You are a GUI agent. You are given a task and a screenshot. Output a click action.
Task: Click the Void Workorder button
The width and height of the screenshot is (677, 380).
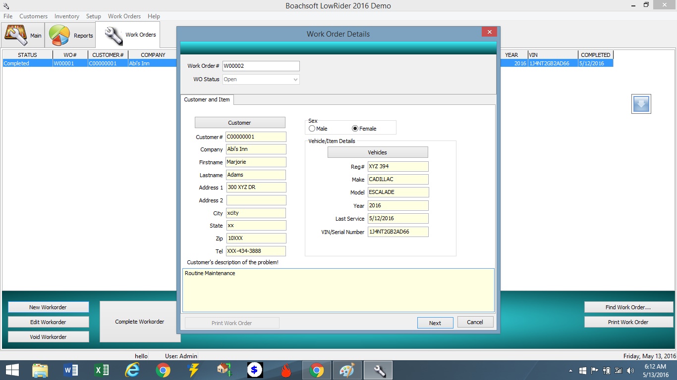[48, 336]
